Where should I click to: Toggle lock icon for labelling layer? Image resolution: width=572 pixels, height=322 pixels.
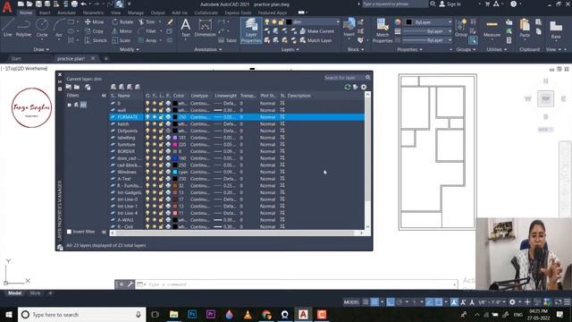click(x=161, y=138)
